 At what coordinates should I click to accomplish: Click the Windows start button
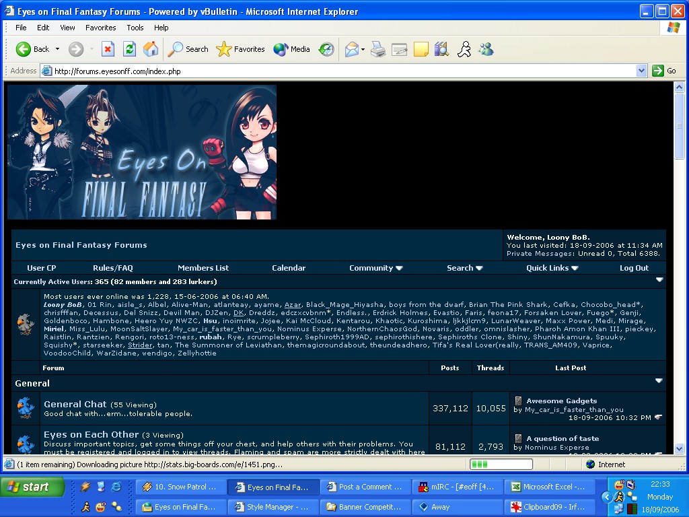pos(32,487)
